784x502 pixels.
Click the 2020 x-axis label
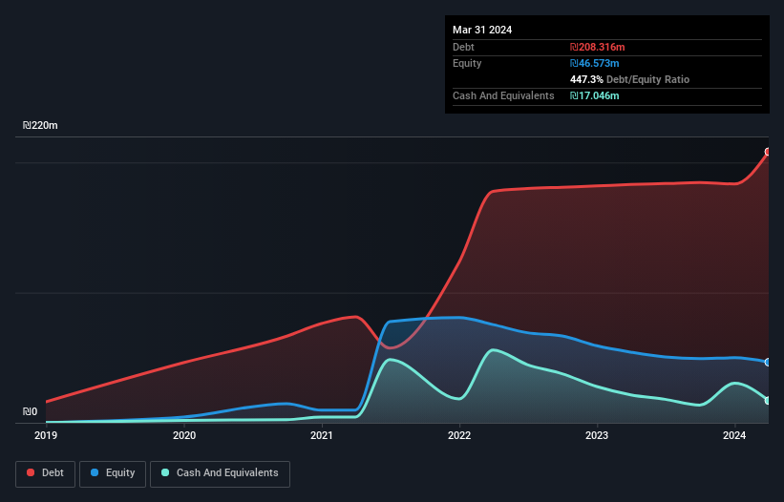click(184, 435)
